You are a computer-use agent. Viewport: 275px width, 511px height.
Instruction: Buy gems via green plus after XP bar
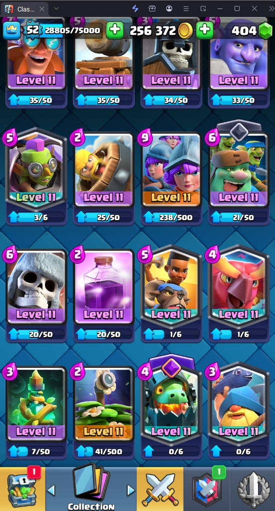click(x=114, y=30)
